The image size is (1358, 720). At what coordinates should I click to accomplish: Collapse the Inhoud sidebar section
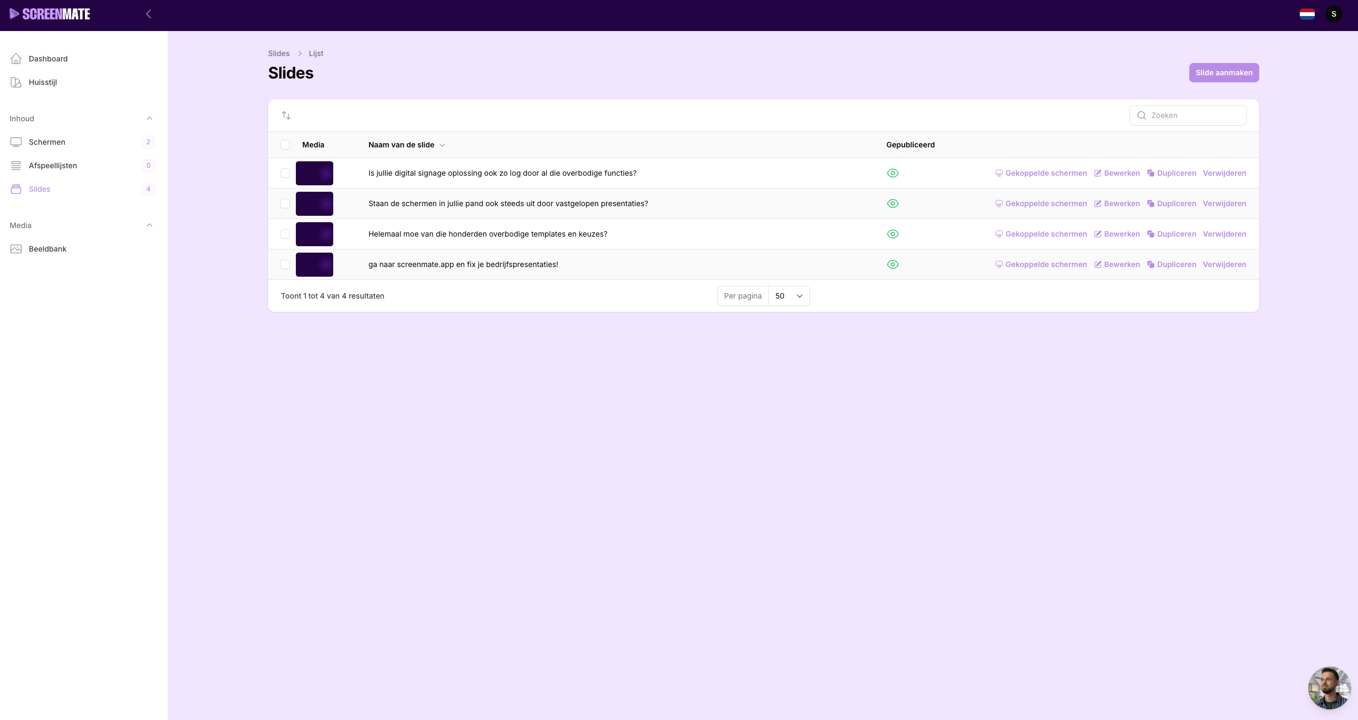click(x=150, y=119)
